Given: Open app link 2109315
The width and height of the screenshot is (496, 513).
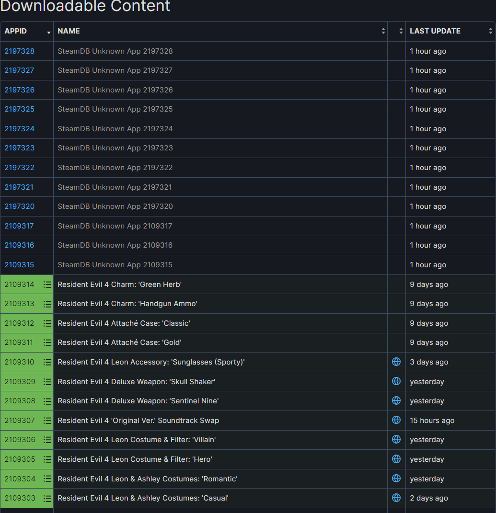Looking at the screenshot, I should pos(19,265).
